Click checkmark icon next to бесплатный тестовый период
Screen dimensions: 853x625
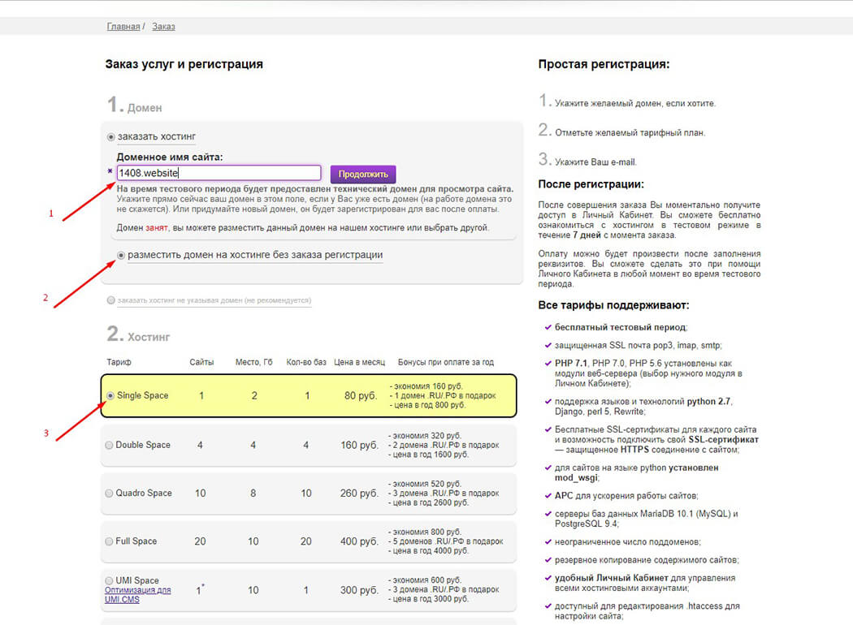548,327
